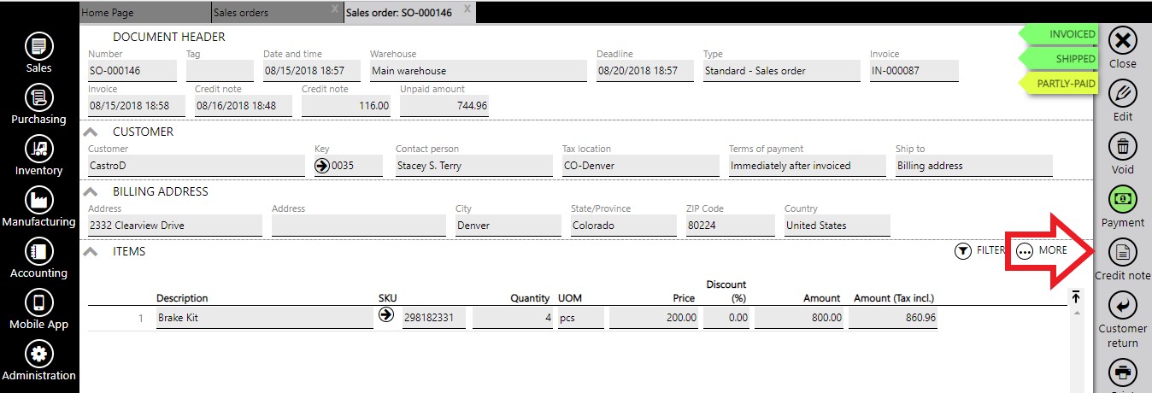
Task: Open the Mobile App module icon
Action: pos(39,302)
